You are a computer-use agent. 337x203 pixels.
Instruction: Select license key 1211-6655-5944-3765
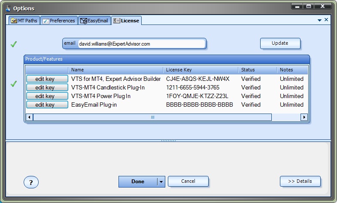coord(193,87)
